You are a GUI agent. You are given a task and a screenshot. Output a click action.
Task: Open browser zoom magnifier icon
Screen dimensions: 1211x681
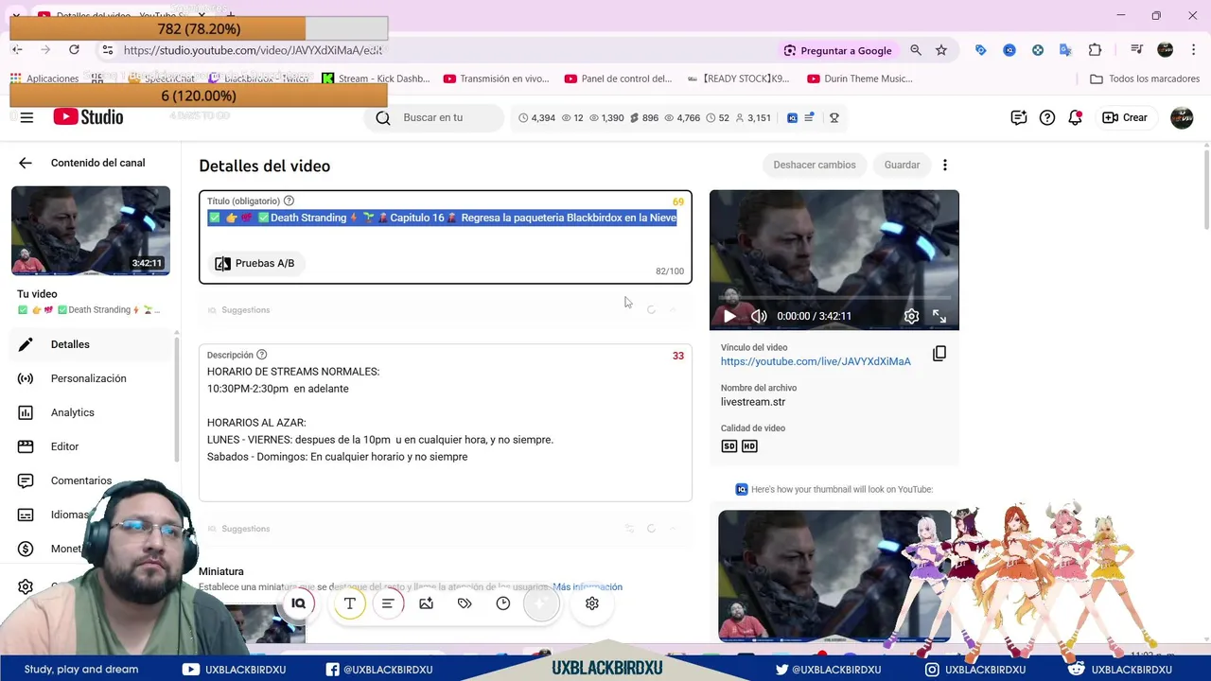(x=915, y=50)
